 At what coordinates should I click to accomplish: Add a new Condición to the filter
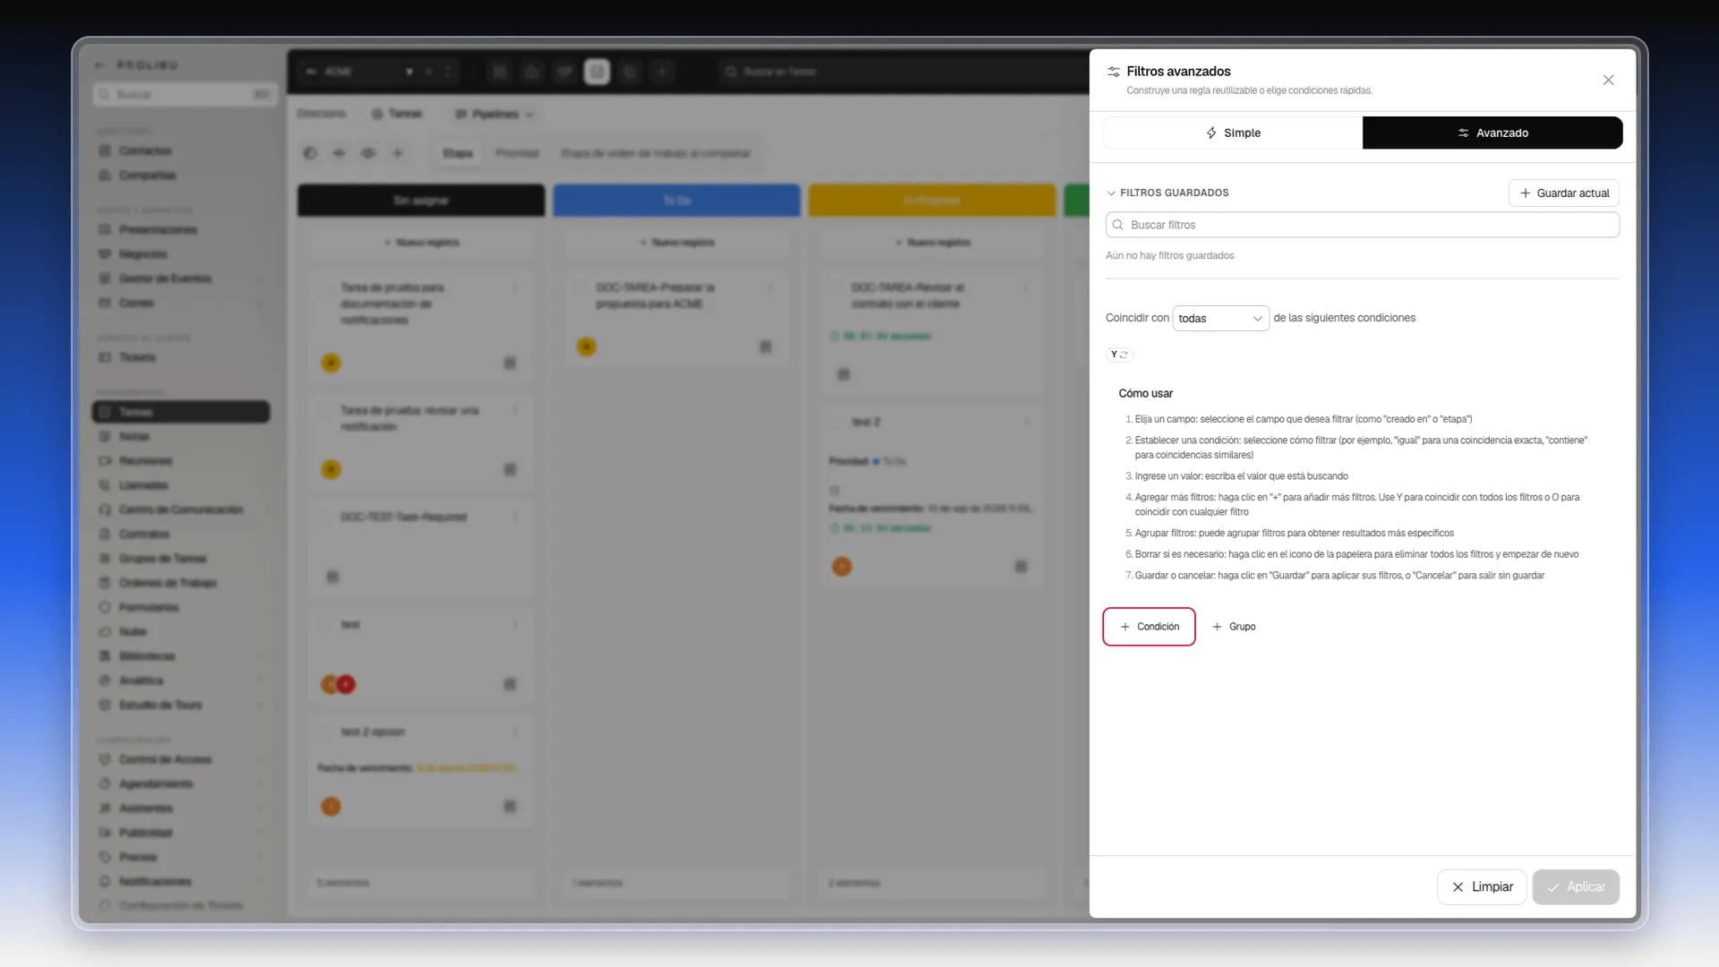(1149, 627)
